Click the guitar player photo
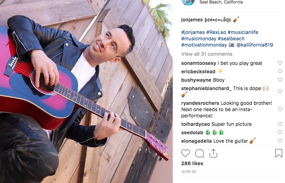 click(86, 91)
